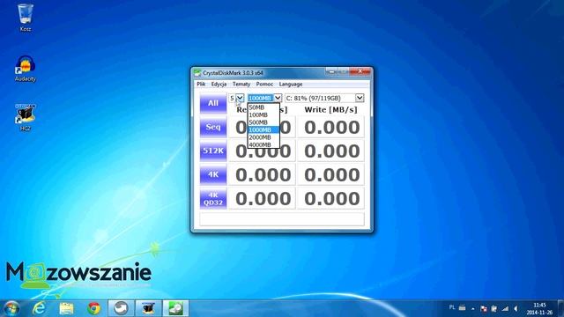Click the 512K write result 0.000

pos(331,151)
